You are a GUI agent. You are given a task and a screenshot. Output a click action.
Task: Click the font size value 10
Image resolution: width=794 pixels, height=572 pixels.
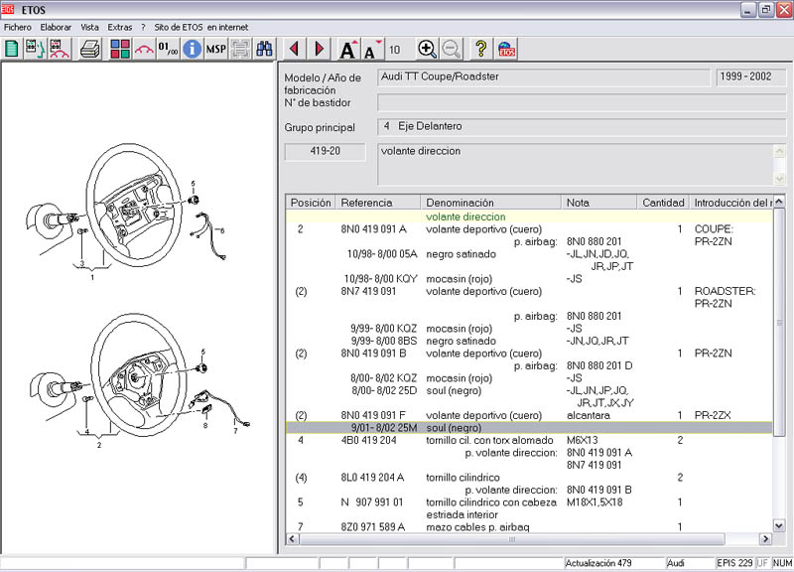[394, 50]
